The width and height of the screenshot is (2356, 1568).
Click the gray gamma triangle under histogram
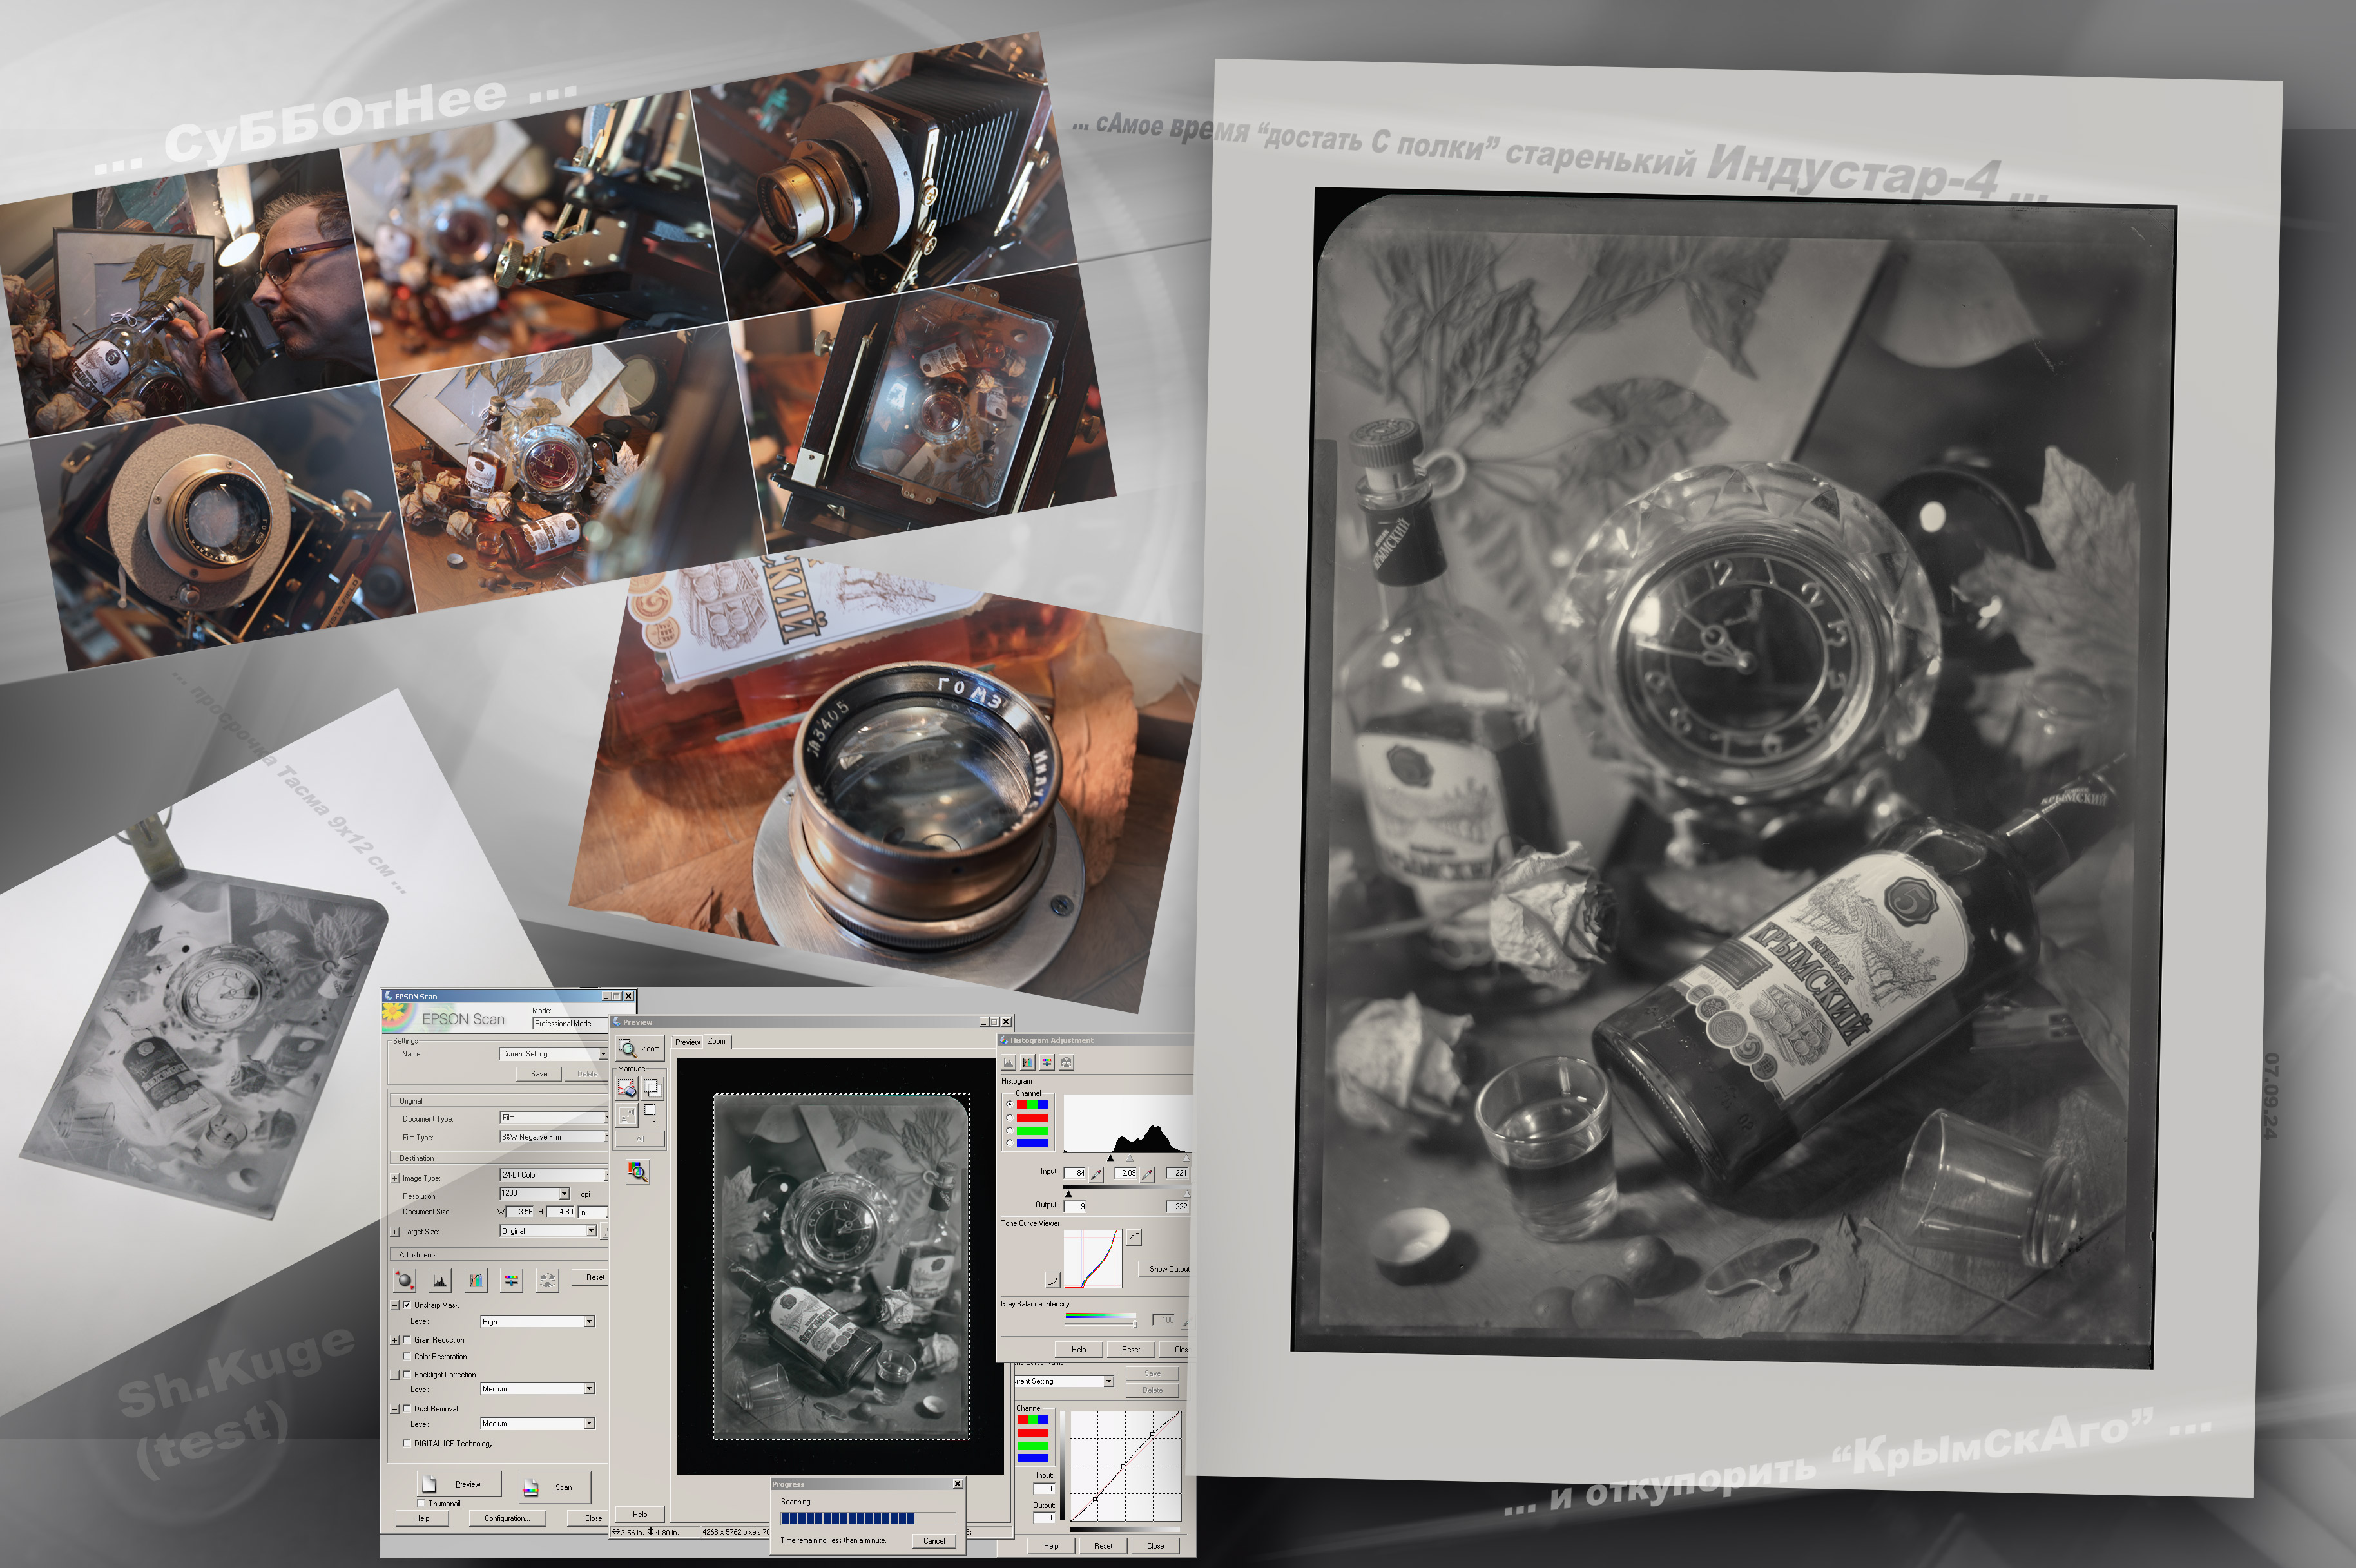coord(1132,1158)
